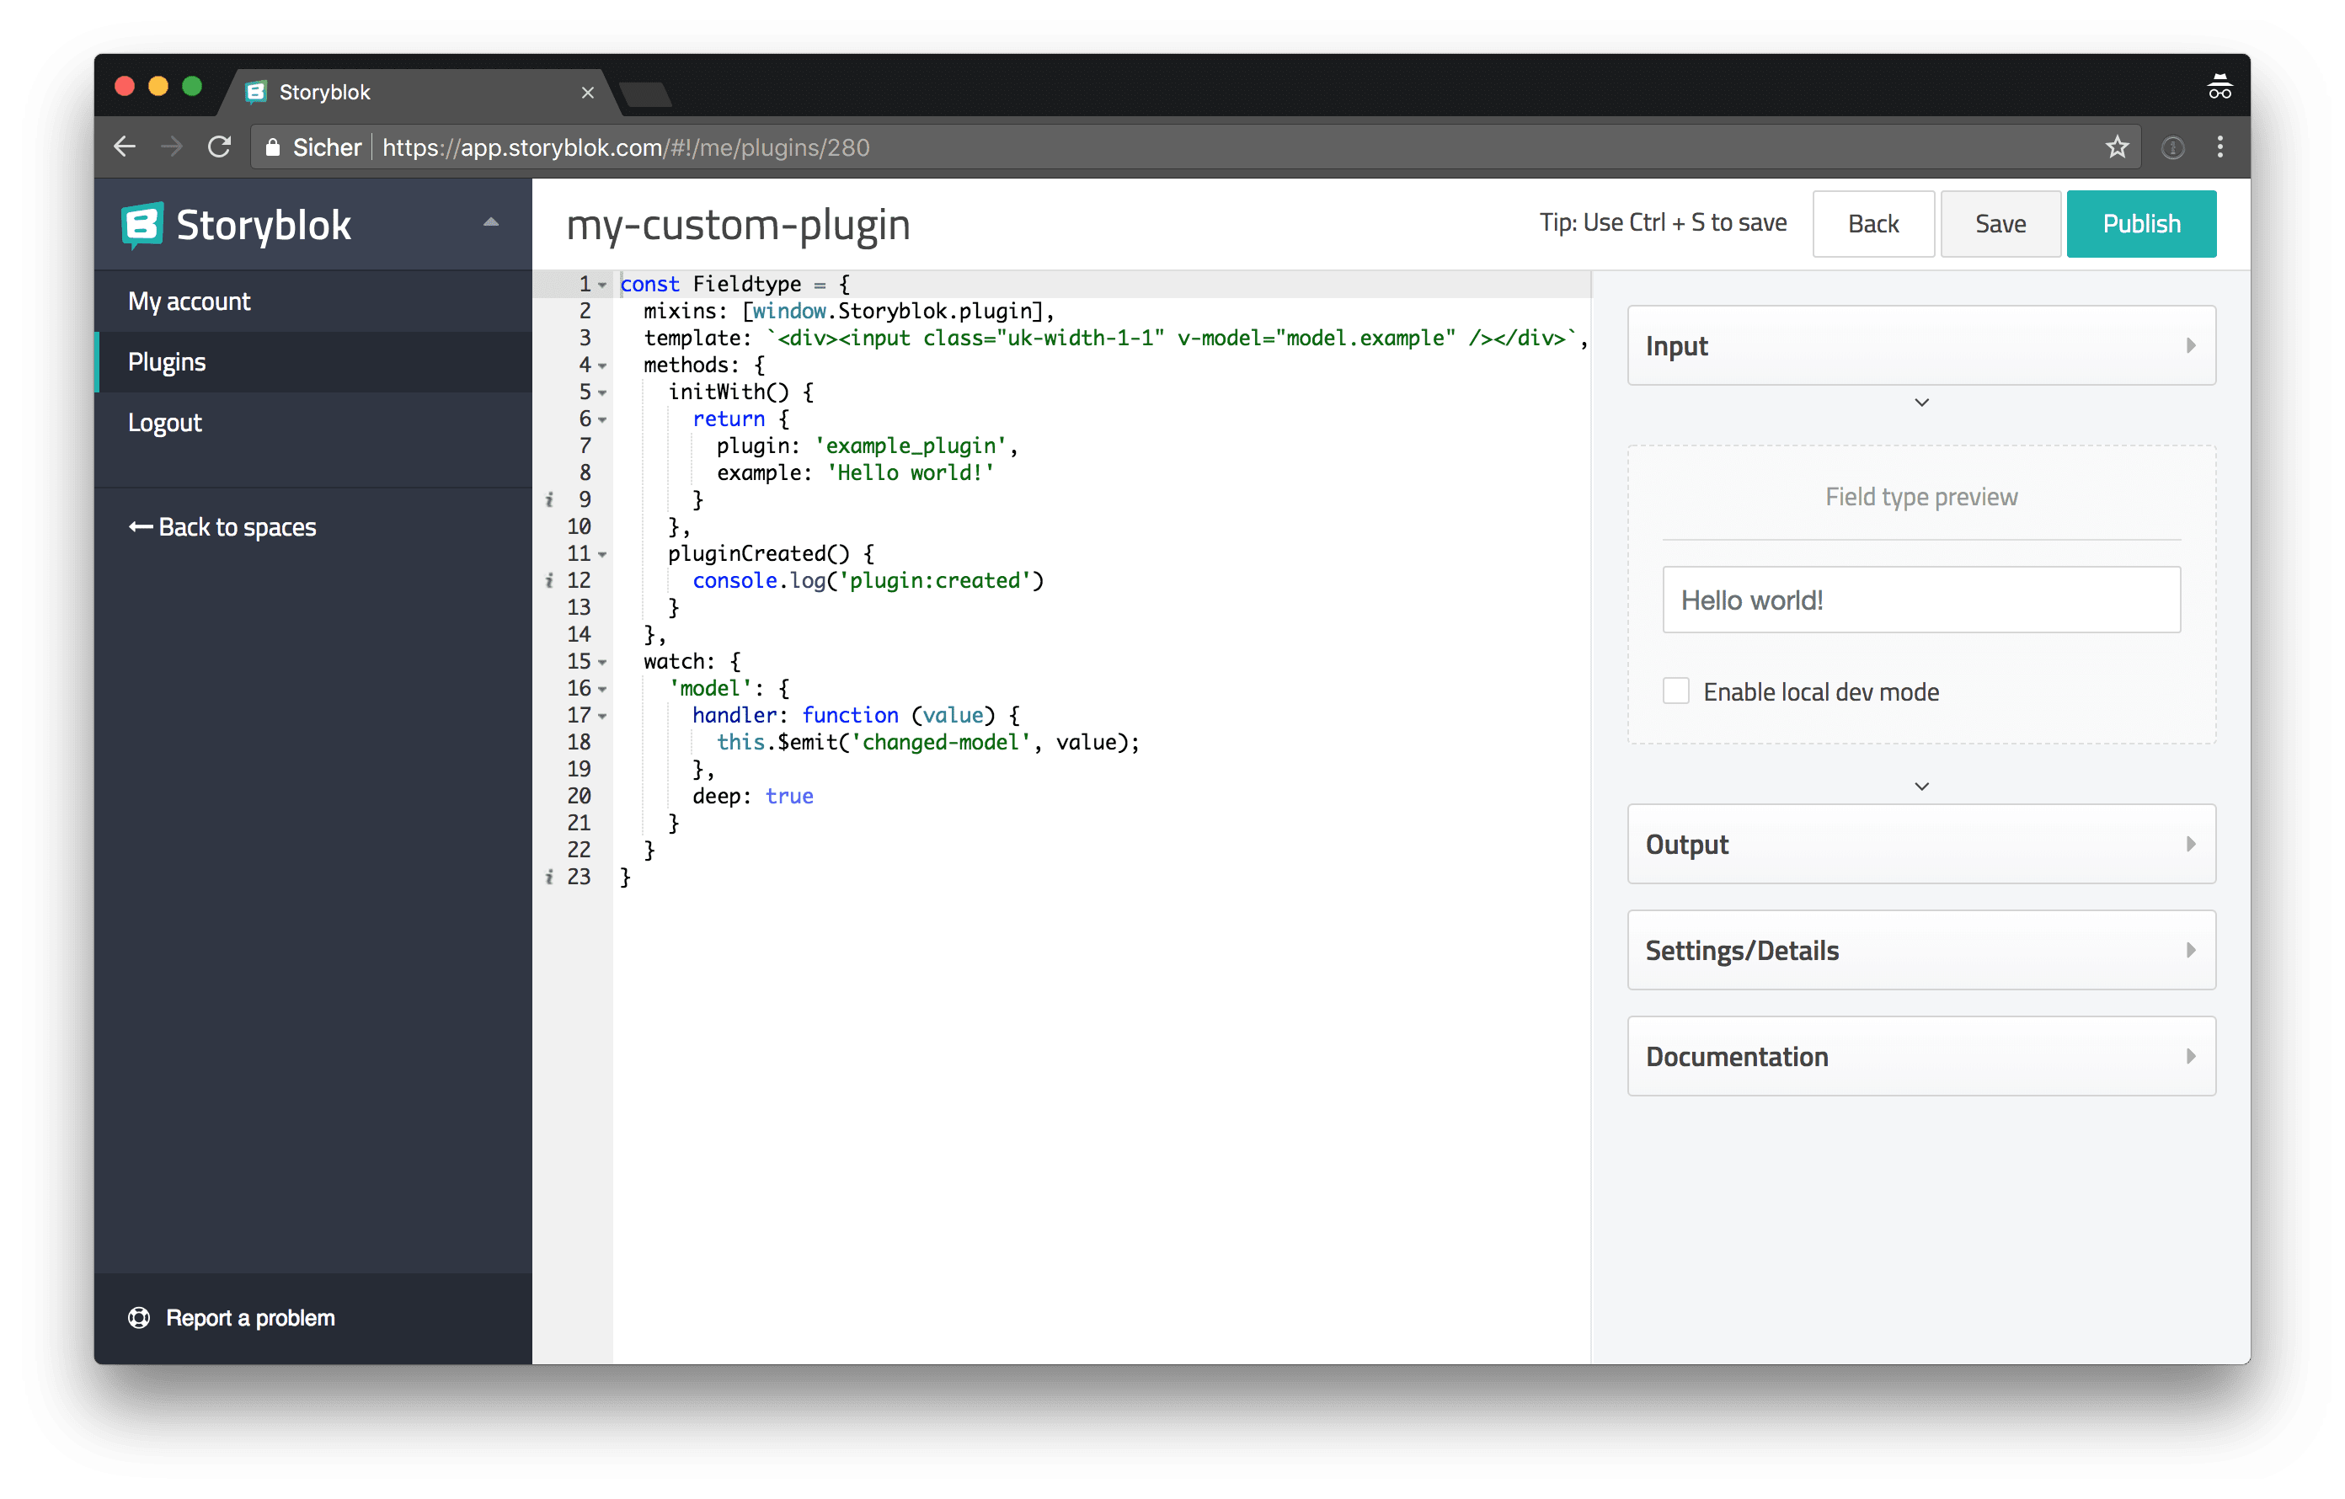Click the browser back arrow

tap(125, 147)
